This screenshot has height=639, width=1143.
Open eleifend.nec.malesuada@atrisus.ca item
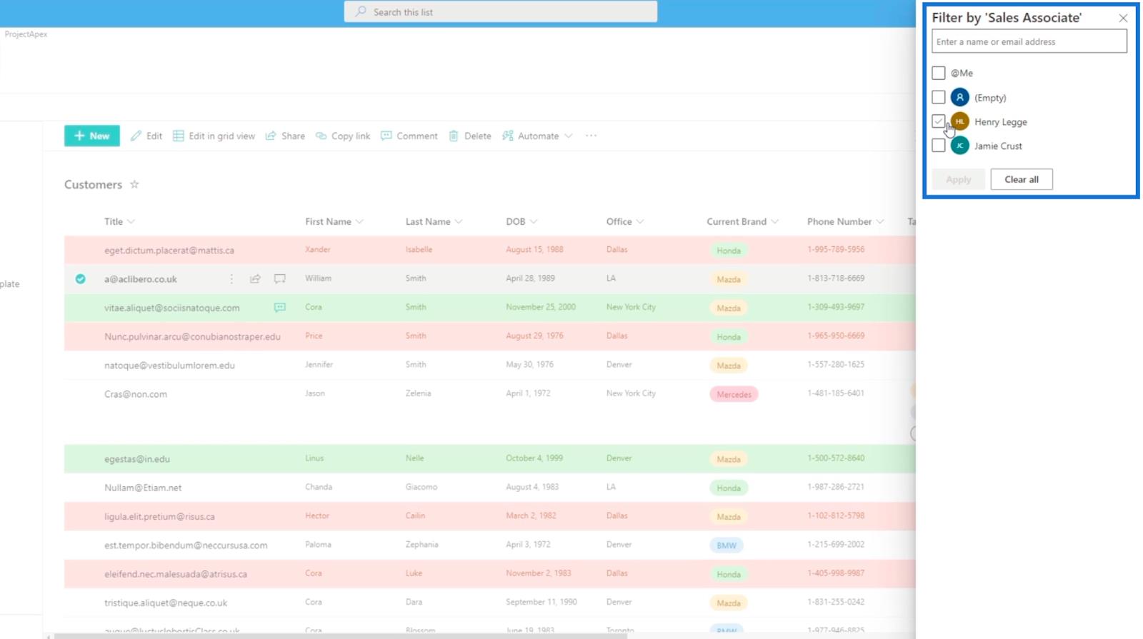[176, 574]
